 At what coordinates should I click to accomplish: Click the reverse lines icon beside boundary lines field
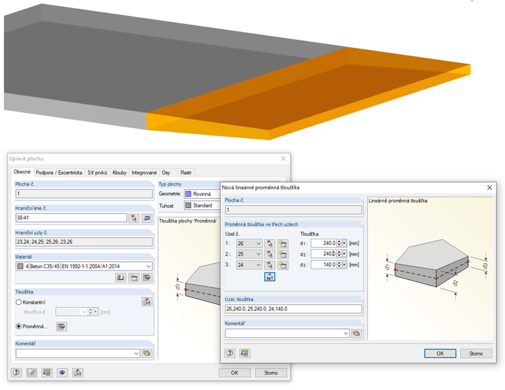pyautogui.click(x=147, y=218)
